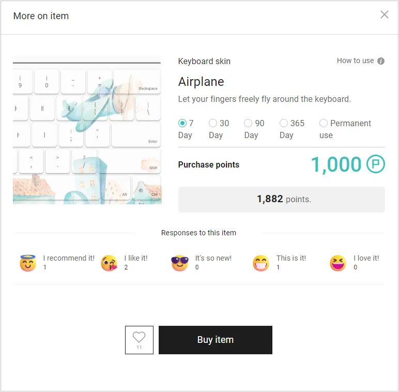399x392 pixels.
Task: Click the halo smiley recommend emoji
Action: coord(28,263)
